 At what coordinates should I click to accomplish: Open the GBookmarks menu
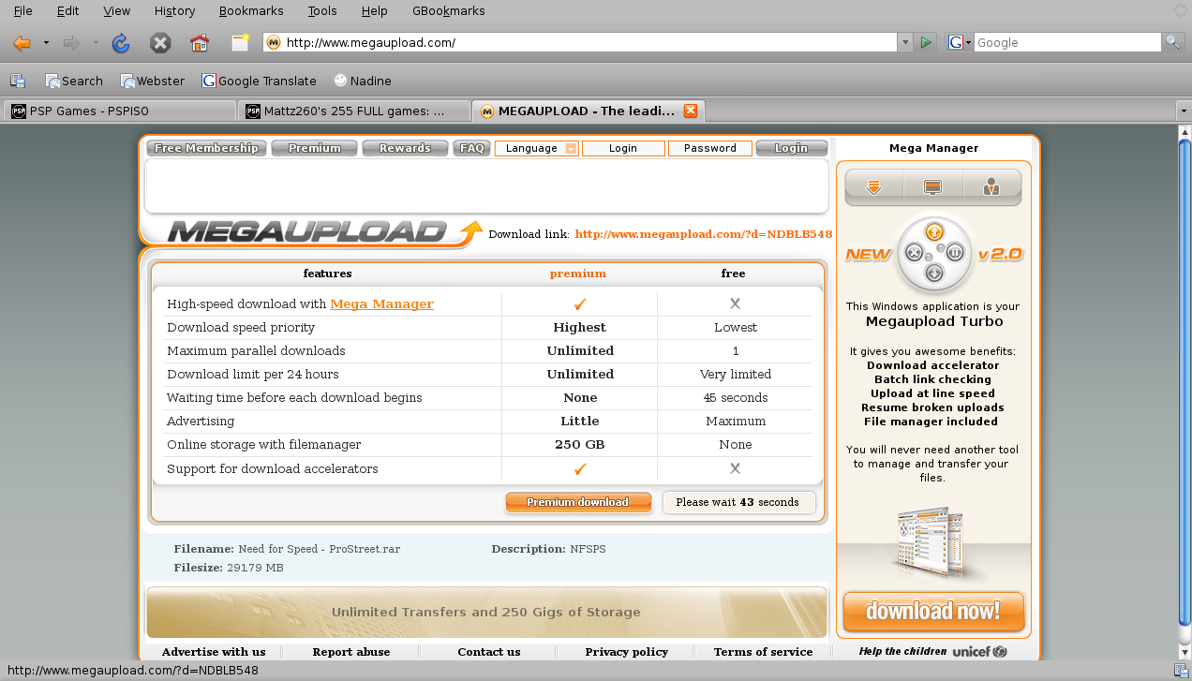click(x=449, y=11)
